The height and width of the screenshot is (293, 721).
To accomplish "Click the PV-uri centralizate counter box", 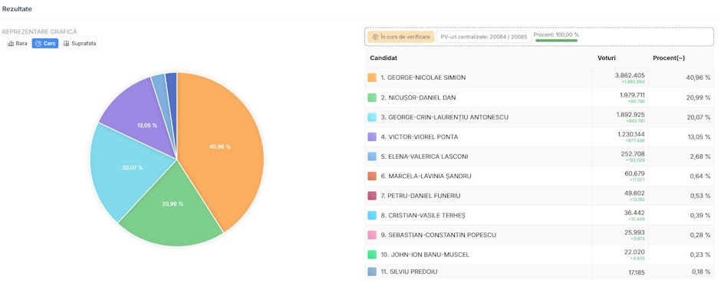I will pyautogui.click(x=484, y=37).
